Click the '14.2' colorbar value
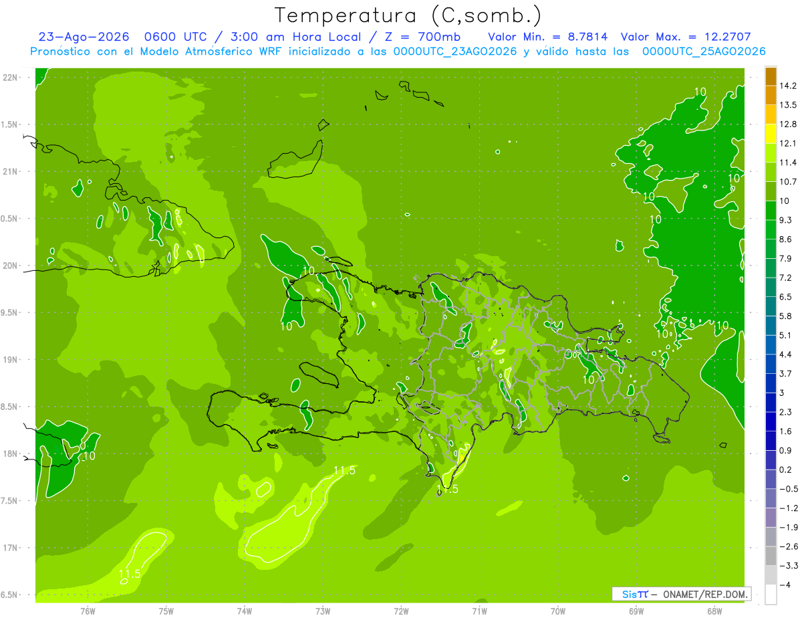The height and width of the screenshot is (620, 802). pos(788,86)
